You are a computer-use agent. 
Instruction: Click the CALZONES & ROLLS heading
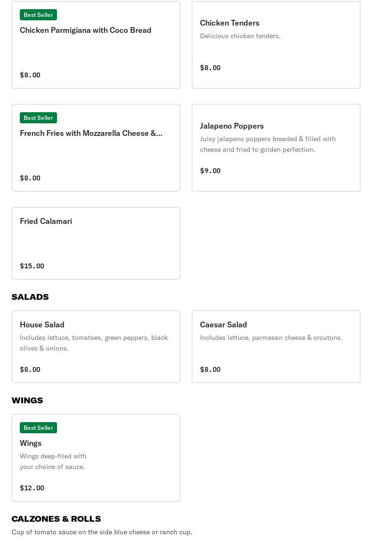(x=56, y=519)
